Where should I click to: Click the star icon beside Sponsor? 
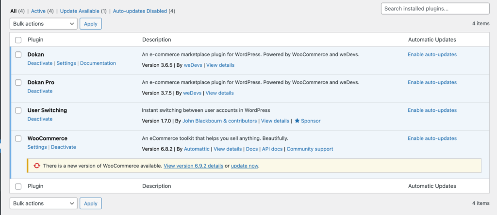click(x=297, y=121)
